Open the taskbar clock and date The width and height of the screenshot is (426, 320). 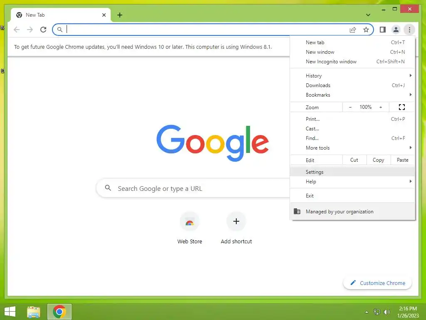408,312
